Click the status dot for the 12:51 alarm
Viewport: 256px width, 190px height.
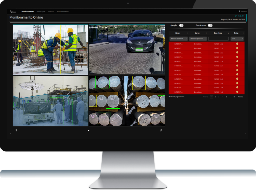pyautogui.click(x=237, y=70)
